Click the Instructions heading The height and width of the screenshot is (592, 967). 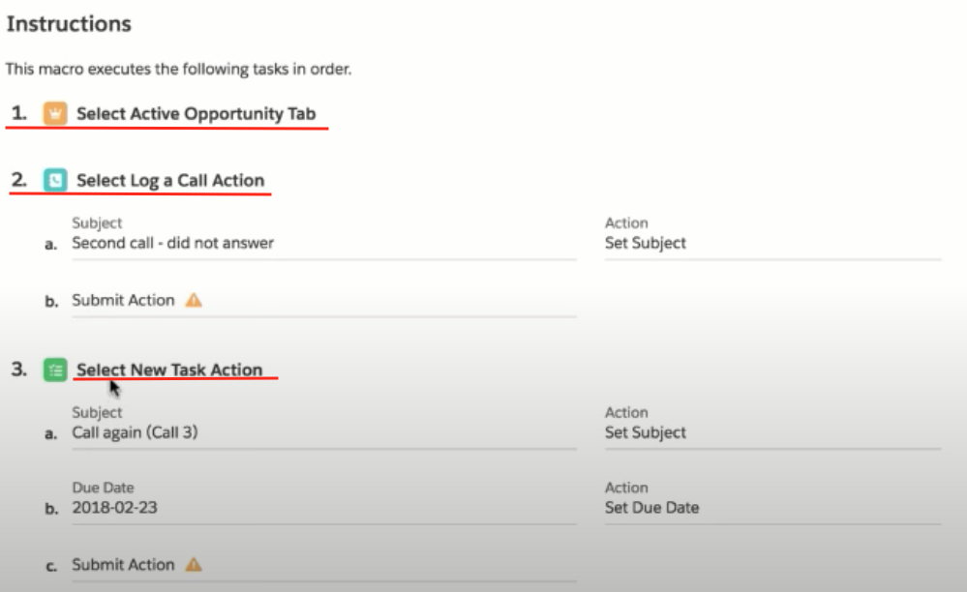(x=69, y=24)
